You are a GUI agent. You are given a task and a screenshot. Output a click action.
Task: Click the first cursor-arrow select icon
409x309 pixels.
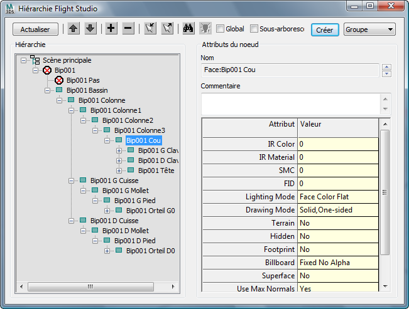(150, 28)
